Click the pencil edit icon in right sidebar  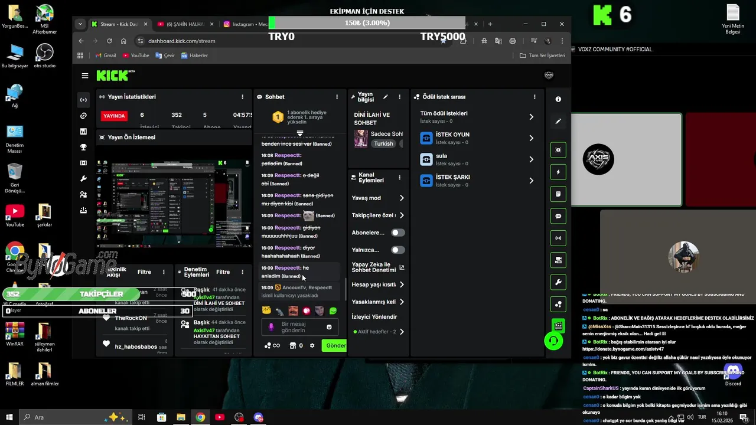(558, 121)
